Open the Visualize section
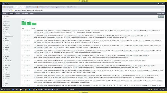The height and width of the screenshot is (93, 167). [18, 13]
